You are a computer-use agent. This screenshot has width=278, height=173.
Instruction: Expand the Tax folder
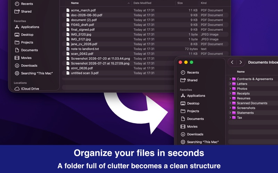point(230,117)
